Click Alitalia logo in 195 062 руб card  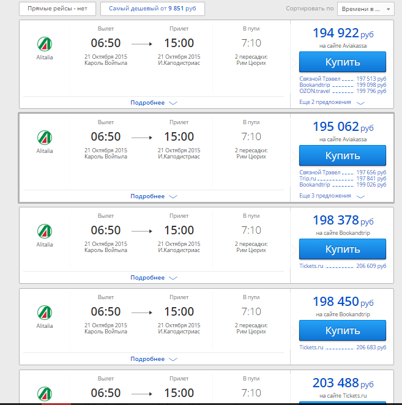pyautogui.click(x=45, y=138)
